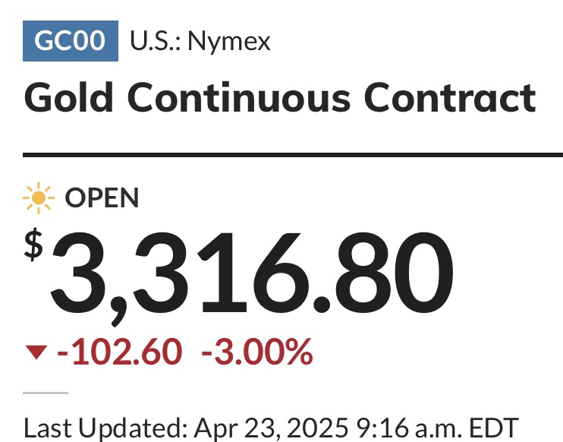Click the word Nymex in exchange label
This screenshot has width=563, height=442.
click(x=229, y=42)
